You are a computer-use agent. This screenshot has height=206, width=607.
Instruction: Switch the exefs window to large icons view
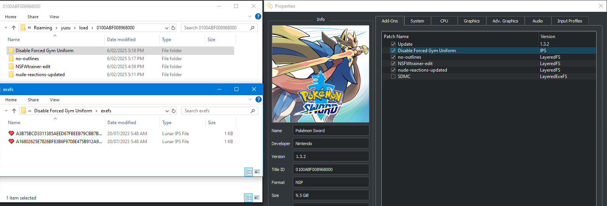tap(257, 172)
